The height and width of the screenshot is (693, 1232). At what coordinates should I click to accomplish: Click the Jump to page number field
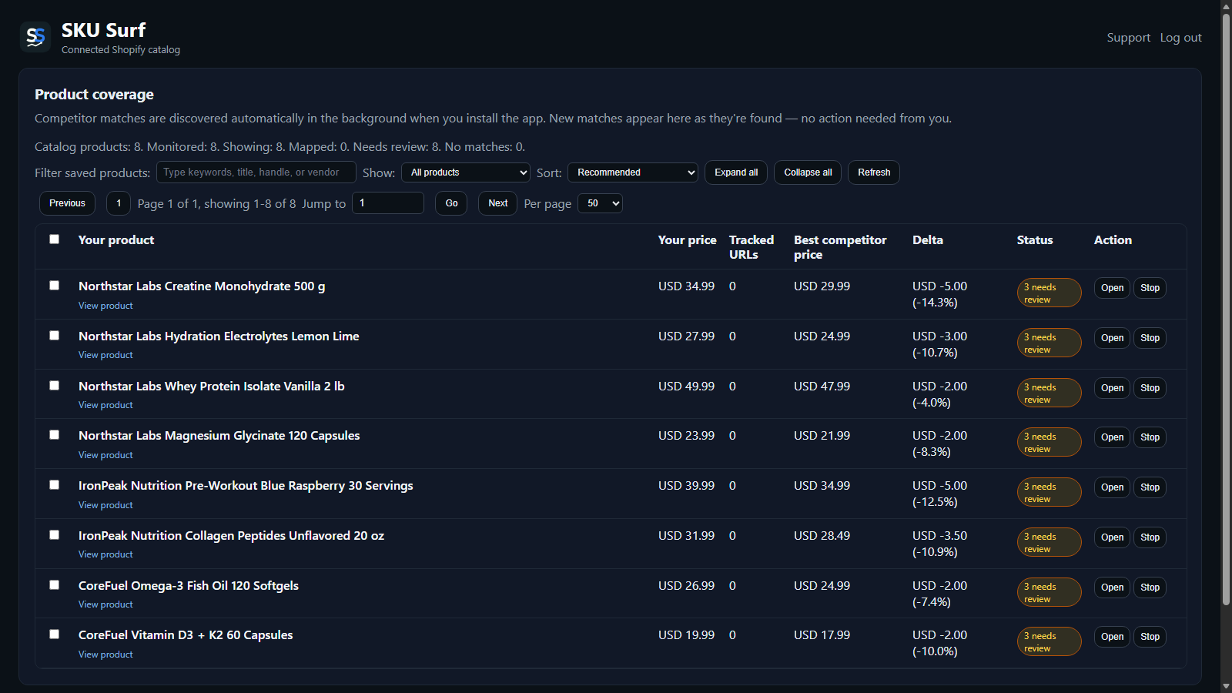(388, 203)
